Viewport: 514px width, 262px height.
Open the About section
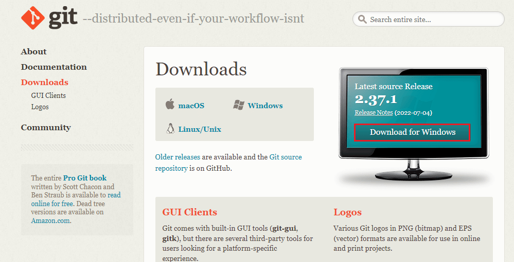click(34, 52)
